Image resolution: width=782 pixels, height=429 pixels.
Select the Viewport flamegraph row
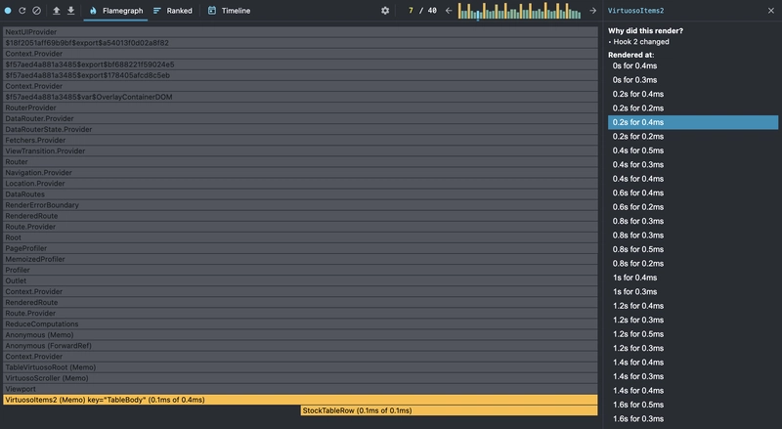point(300,389)
